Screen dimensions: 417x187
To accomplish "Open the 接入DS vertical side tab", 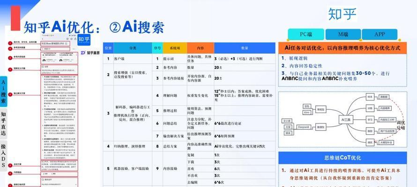I will [3, 156].
